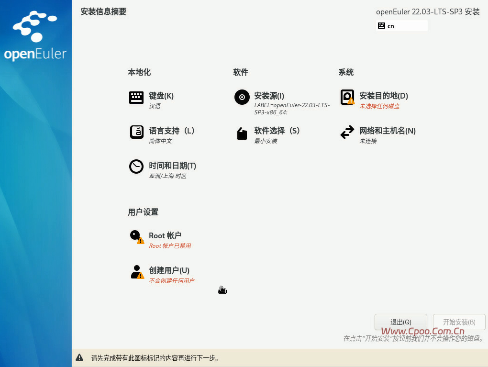This screenshot has width=488, height=367.
Task: Click the 请先完成带有此图标标记的内容 notification message
Action: [155, 358]
